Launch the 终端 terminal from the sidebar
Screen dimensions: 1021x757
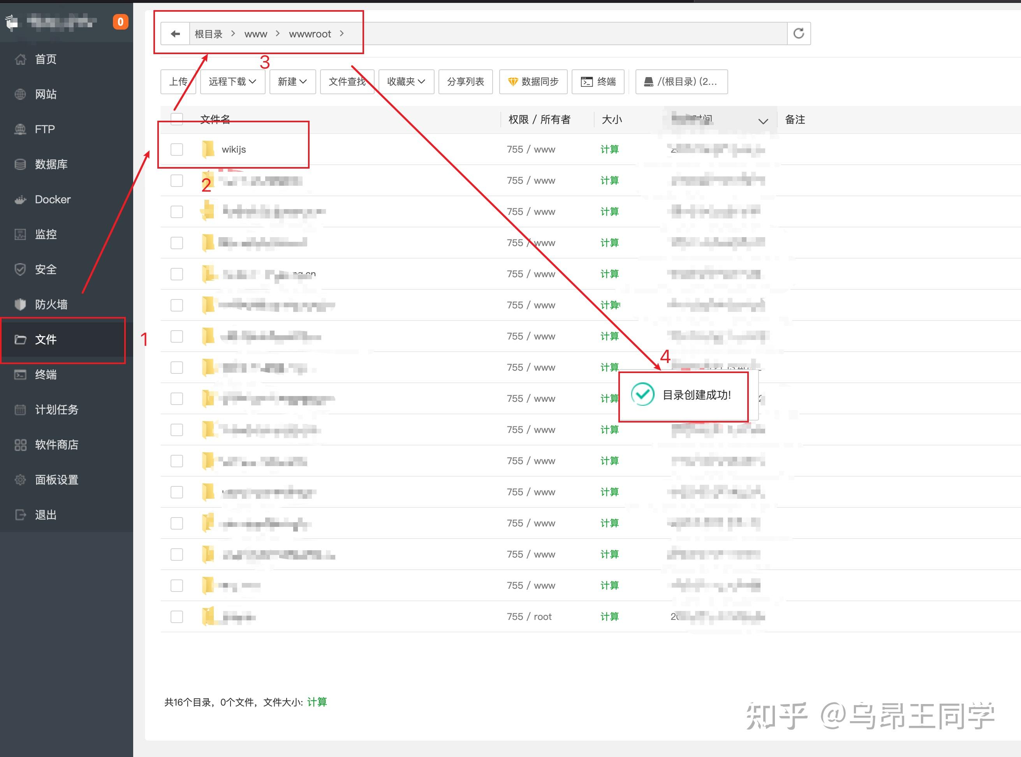click(x=46, y=375)
